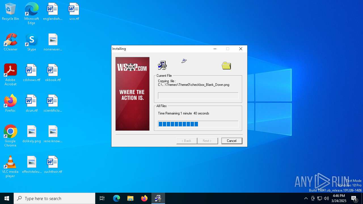Screen dimensions: 363x204
Task: Select the Microsoft Edge desktop shortcut
Action: click(31, 13)
